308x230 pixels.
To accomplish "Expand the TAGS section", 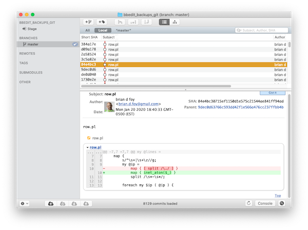I will [x=24, y=63].
